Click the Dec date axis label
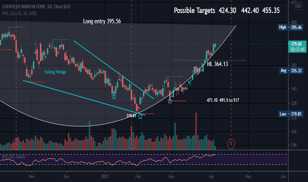 click(x=66, y=176)
